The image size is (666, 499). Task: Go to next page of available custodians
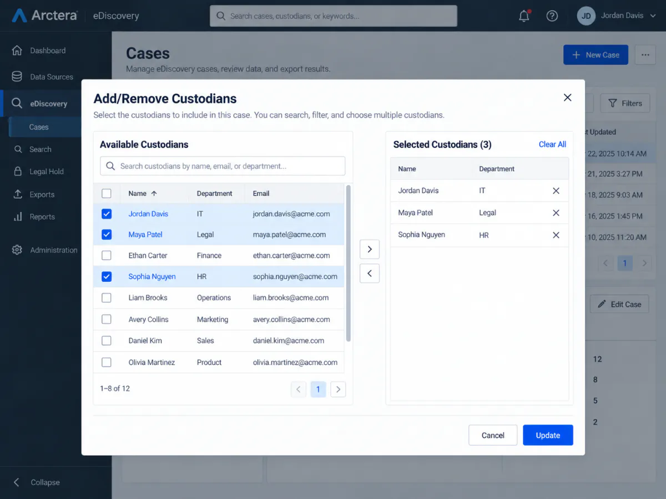coord(338,389)
